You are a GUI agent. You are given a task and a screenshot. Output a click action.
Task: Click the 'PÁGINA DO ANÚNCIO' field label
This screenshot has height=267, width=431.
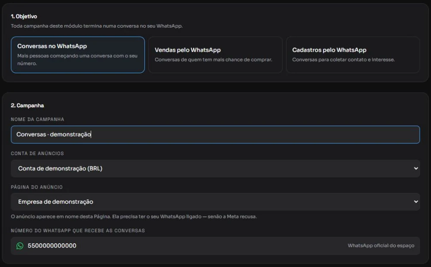(x=37, y=187)
